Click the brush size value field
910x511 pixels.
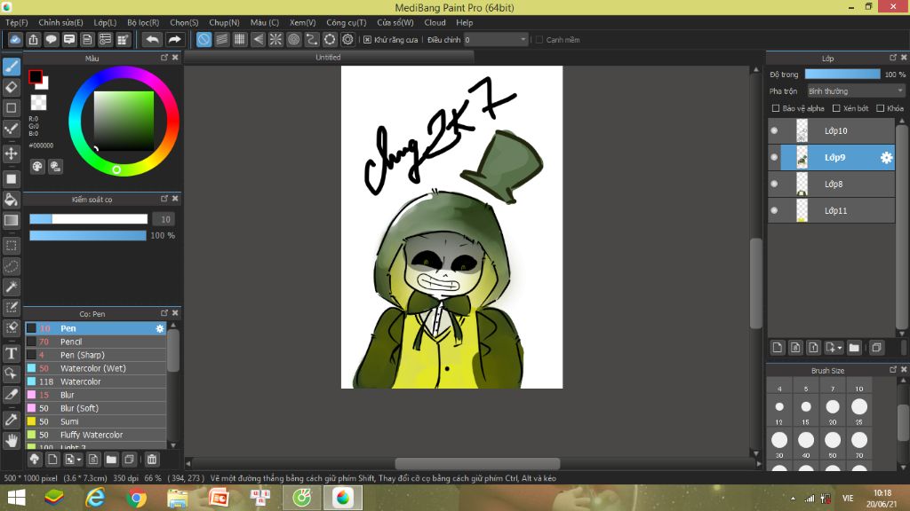coord(165,220)
